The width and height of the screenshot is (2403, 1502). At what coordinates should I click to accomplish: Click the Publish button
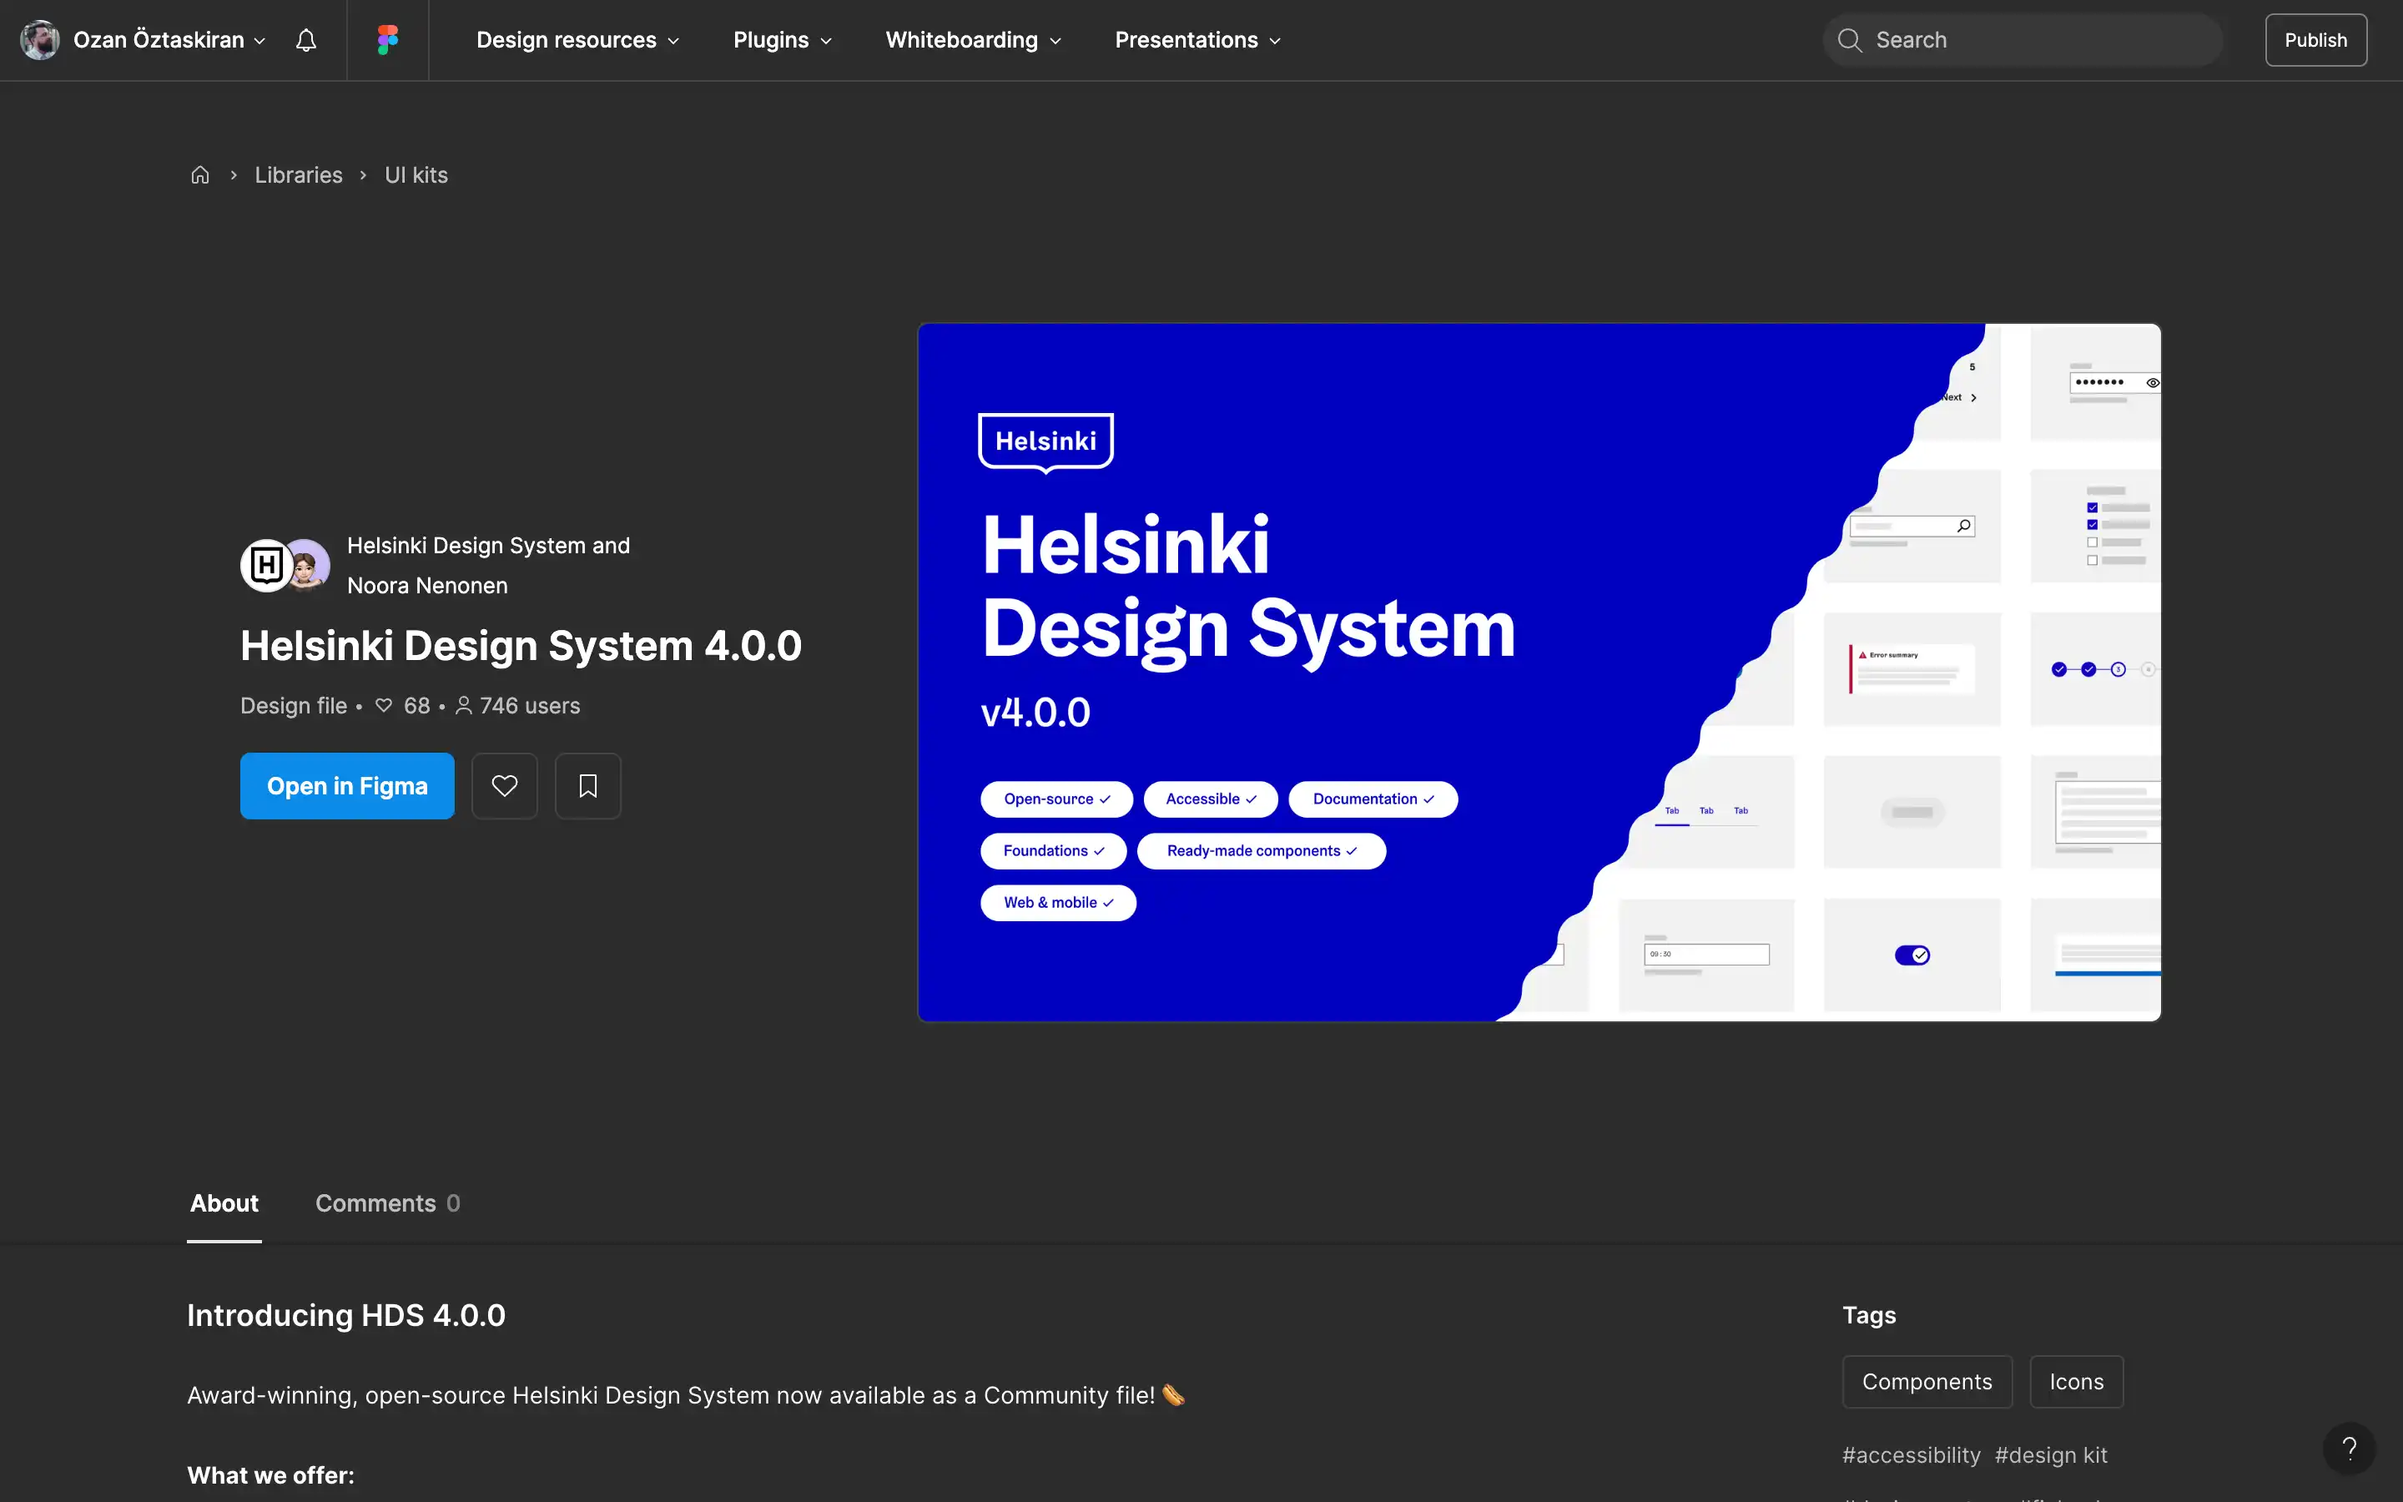[2315, 40]
